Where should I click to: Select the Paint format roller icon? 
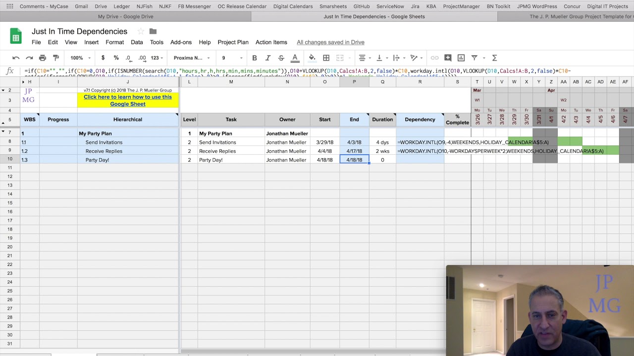pyautogui.click(x=56, y=58)
